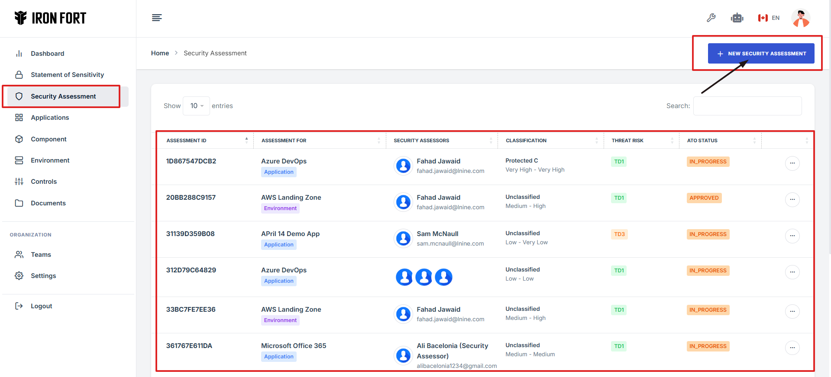Open the Settings gear in sidebar
This screenshot has width=831, height=377.
[x=19, y=276]
